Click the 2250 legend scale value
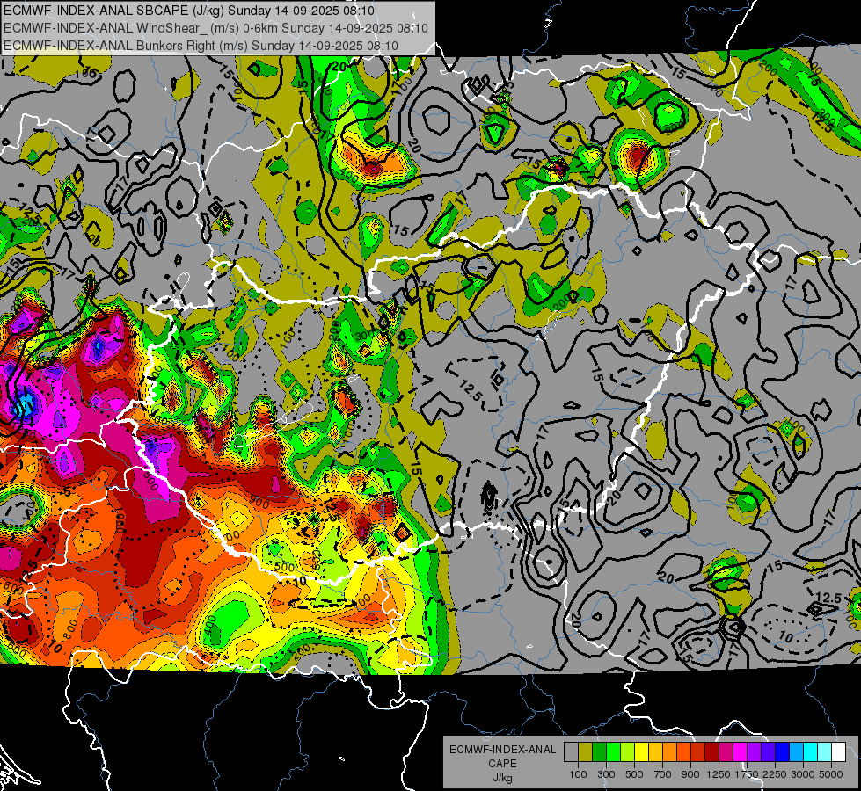 tap(776, 774)
